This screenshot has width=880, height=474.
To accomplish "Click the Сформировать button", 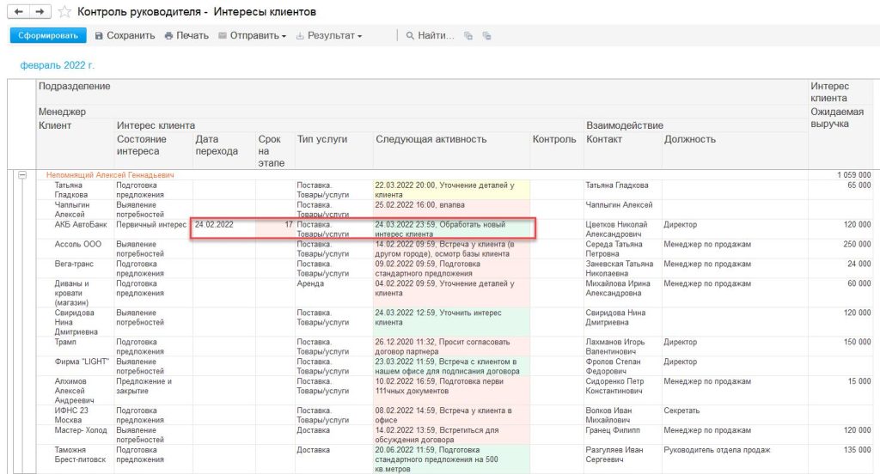I will (48, 35).
